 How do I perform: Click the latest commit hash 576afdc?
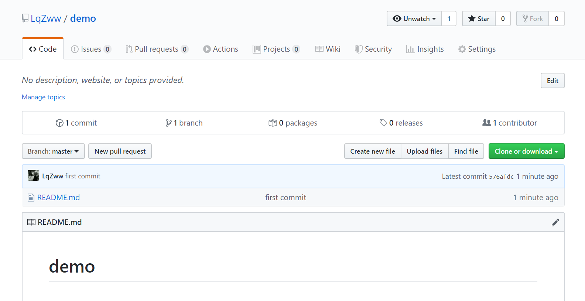(x=501, y=177)
